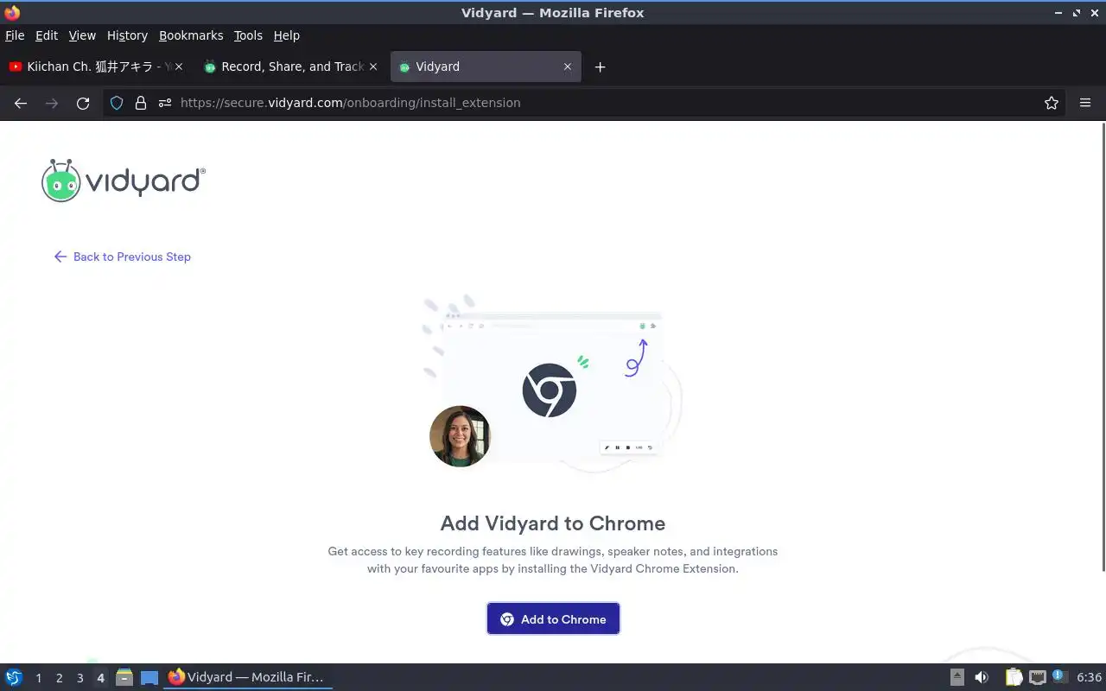Image resolution: width=1106 pixels, height=691 pixels.
Task: Close the Record, Share, and Track tab
Action: point(373,67)
